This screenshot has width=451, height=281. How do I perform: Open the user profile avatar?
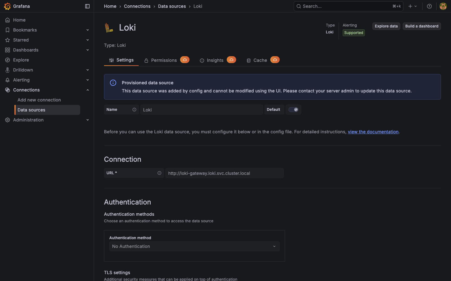point(443,6)
